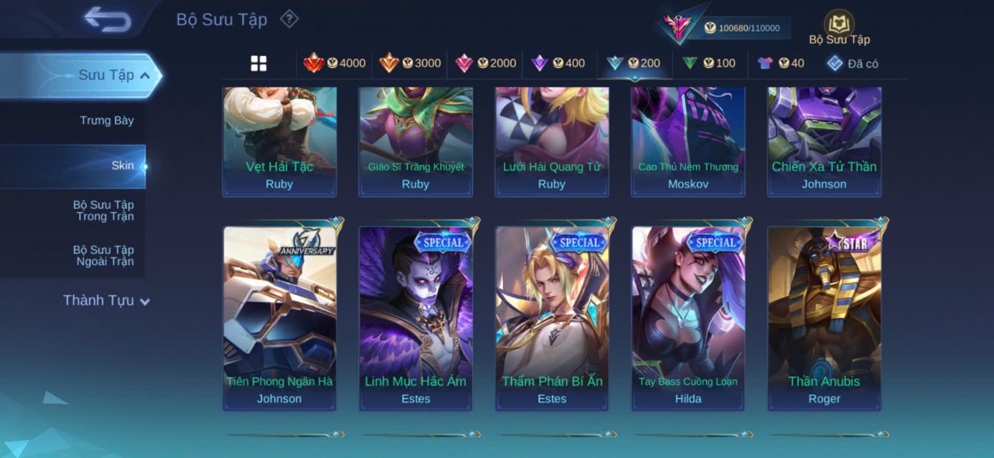Open the Tiên Phong Ngân Hà Johnson skin
This screenshot has height=458, width=994.
coord(280,318)
